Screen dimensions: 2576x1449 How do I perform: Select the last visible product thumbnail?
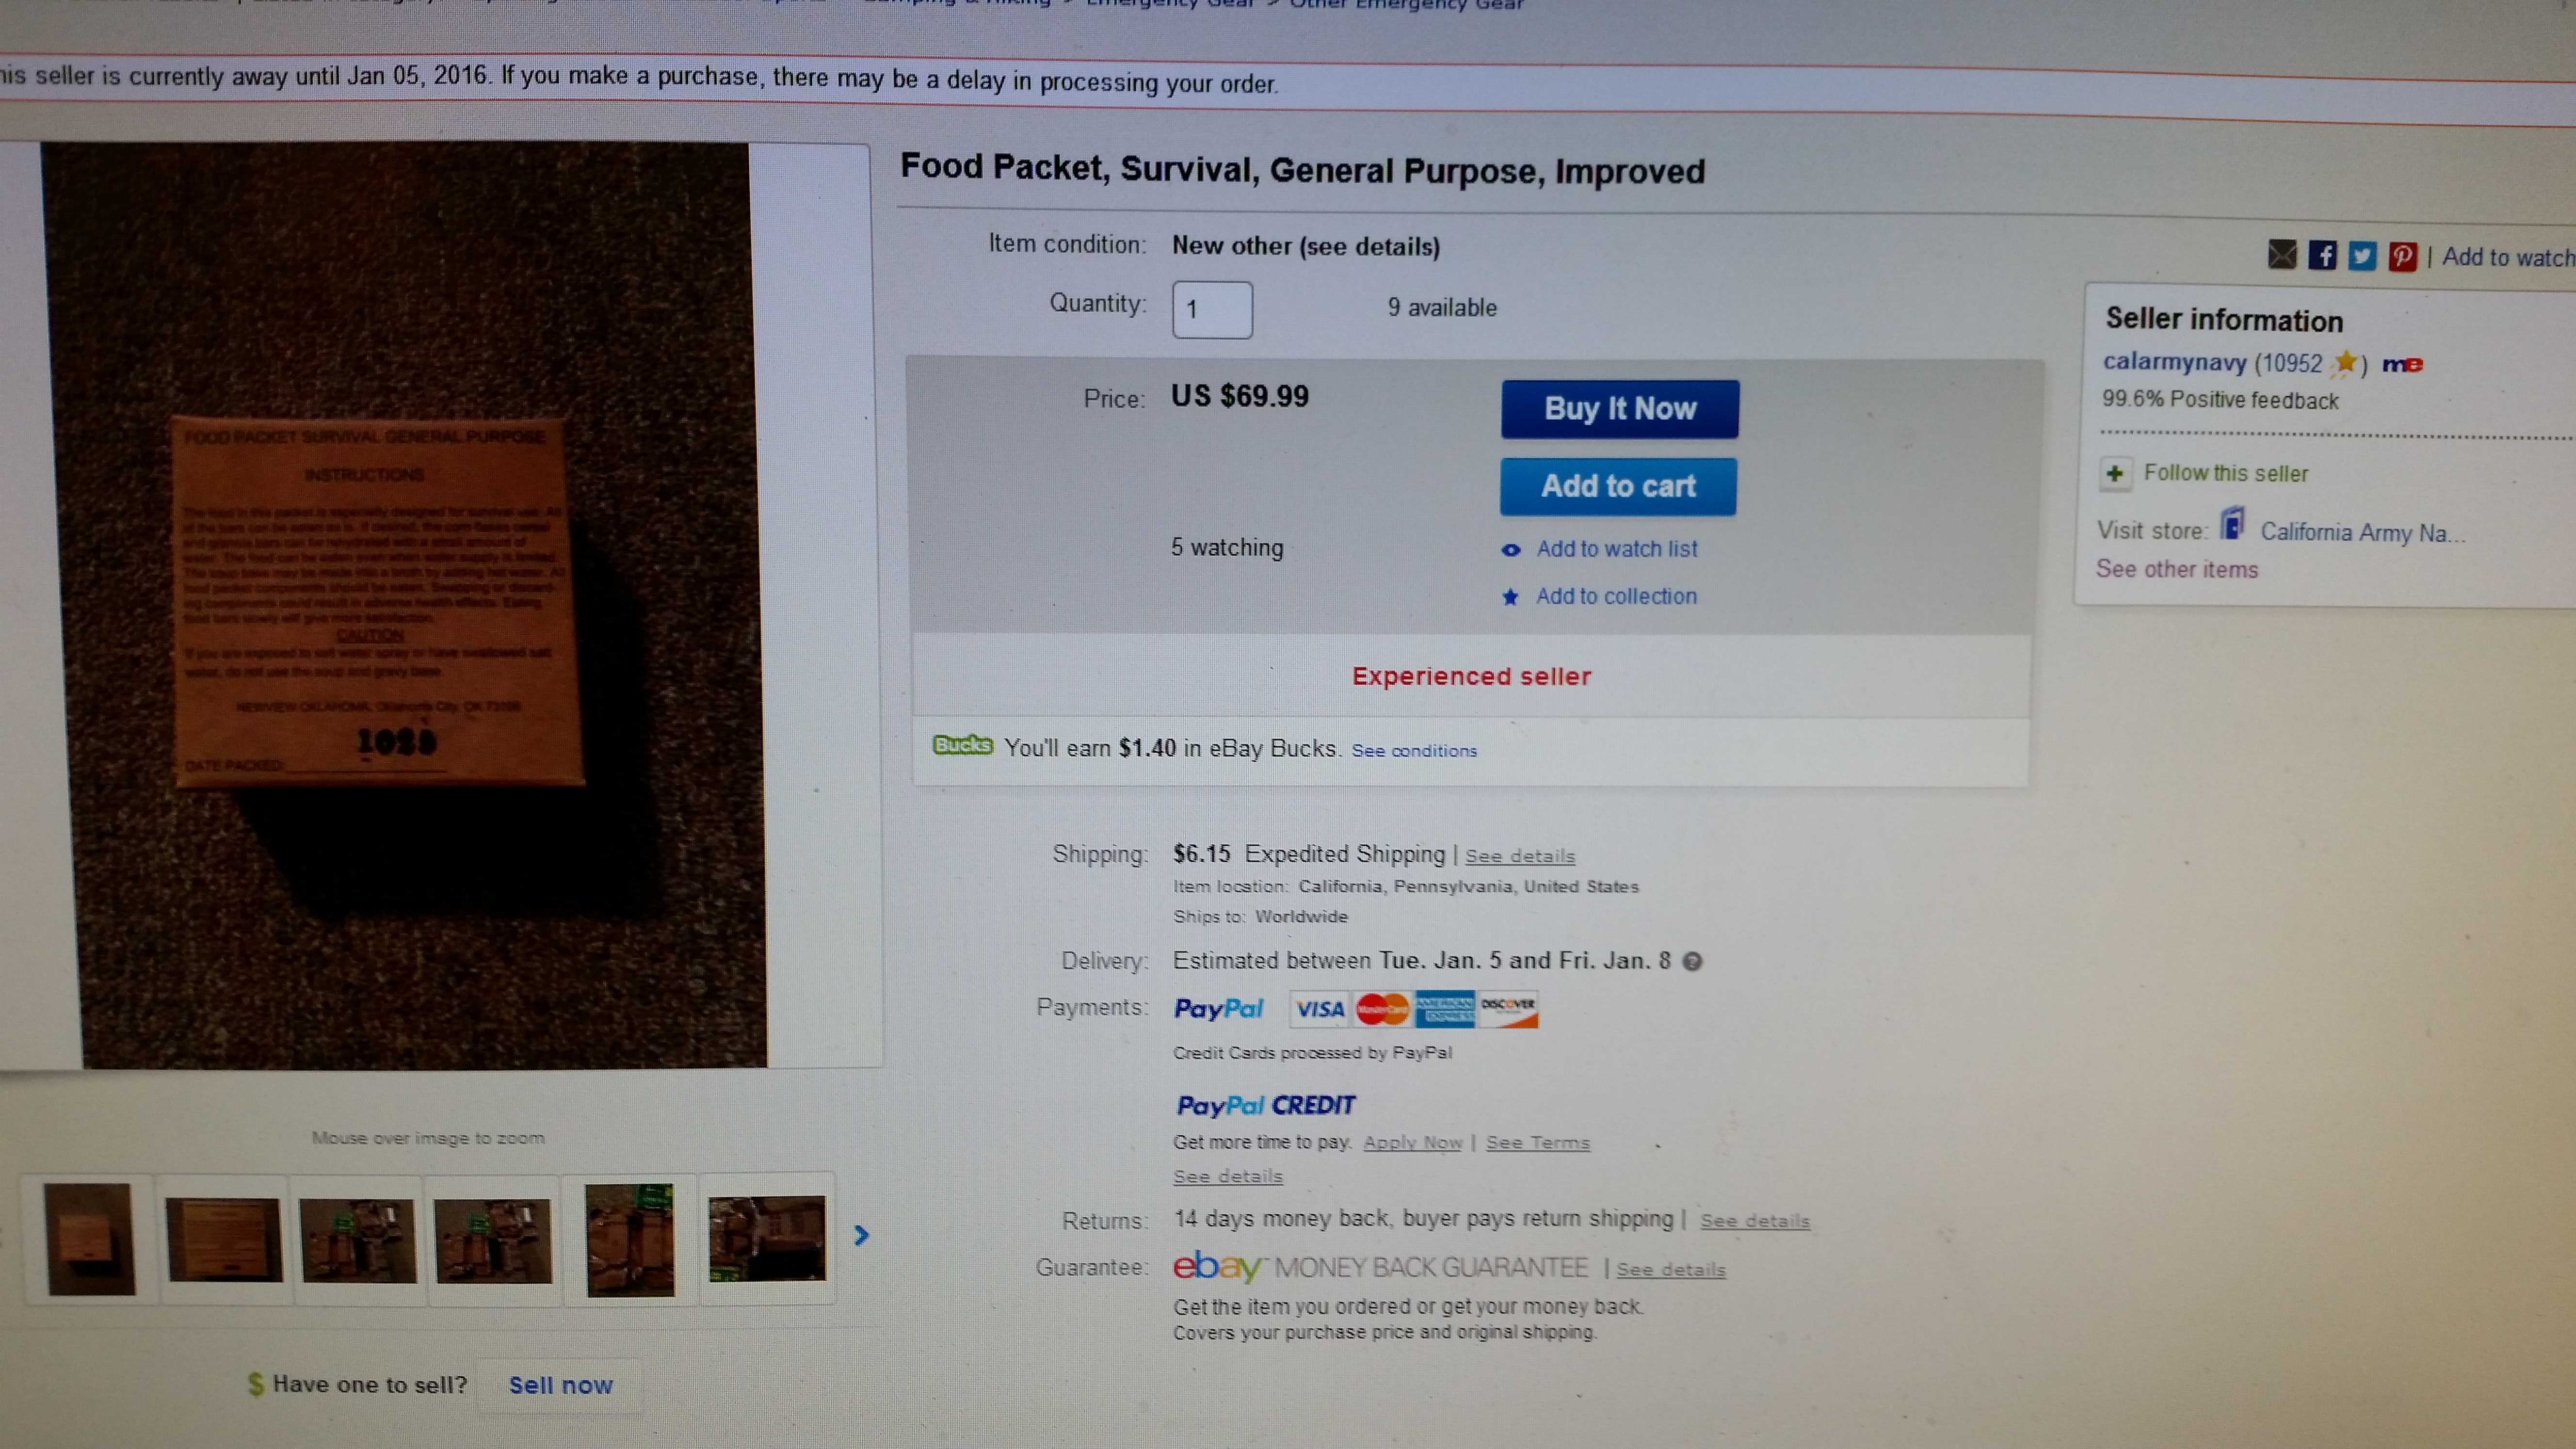[x=767, y=1238]
